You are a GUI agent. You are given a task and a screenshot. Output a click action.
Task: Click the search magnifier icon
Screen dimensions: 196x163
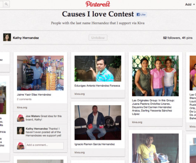pos(6,4)
